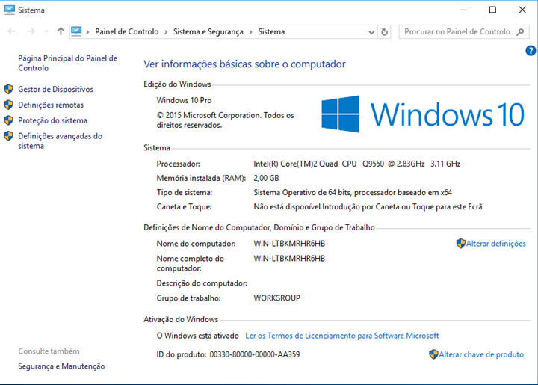This screenshot has width=538, height=385.
Task: Click the RAM value 2,00 GB
Action: (266, 179)
